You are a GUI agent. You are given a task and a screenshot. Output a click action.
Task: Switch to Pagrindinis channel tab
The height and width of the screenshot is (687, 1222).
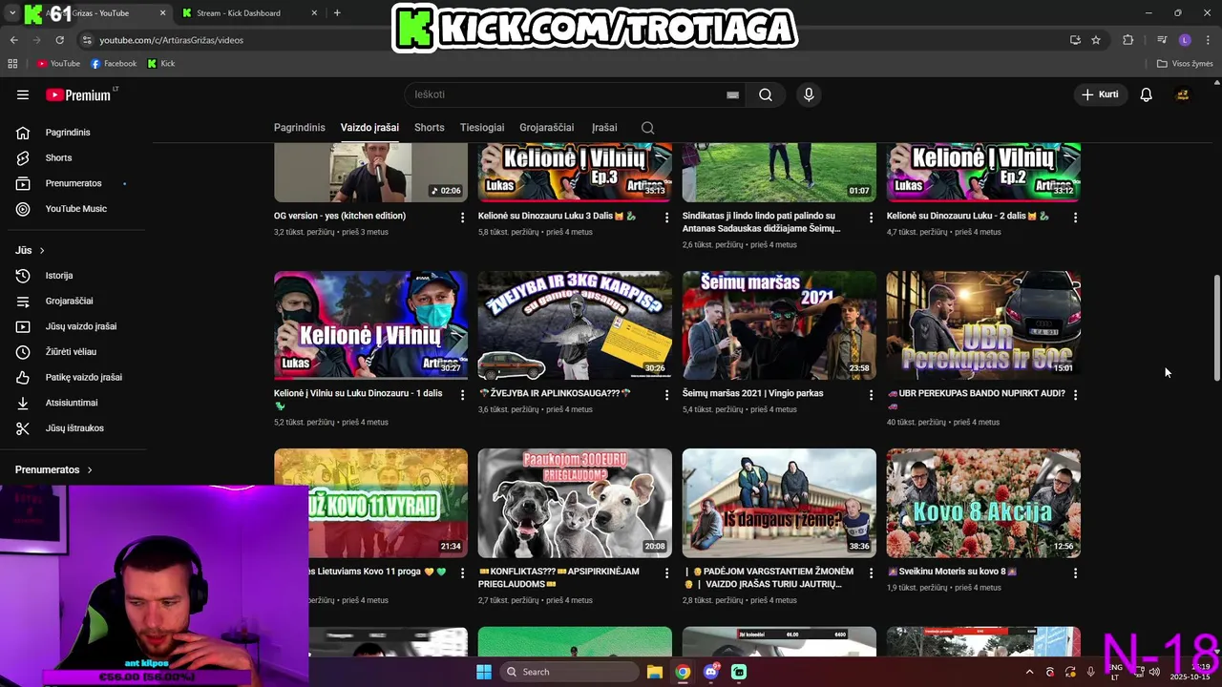300,128
